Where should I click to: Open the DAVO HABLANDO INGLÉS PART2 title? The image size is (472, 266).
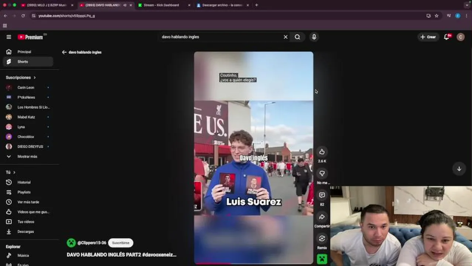coord(122,255)
